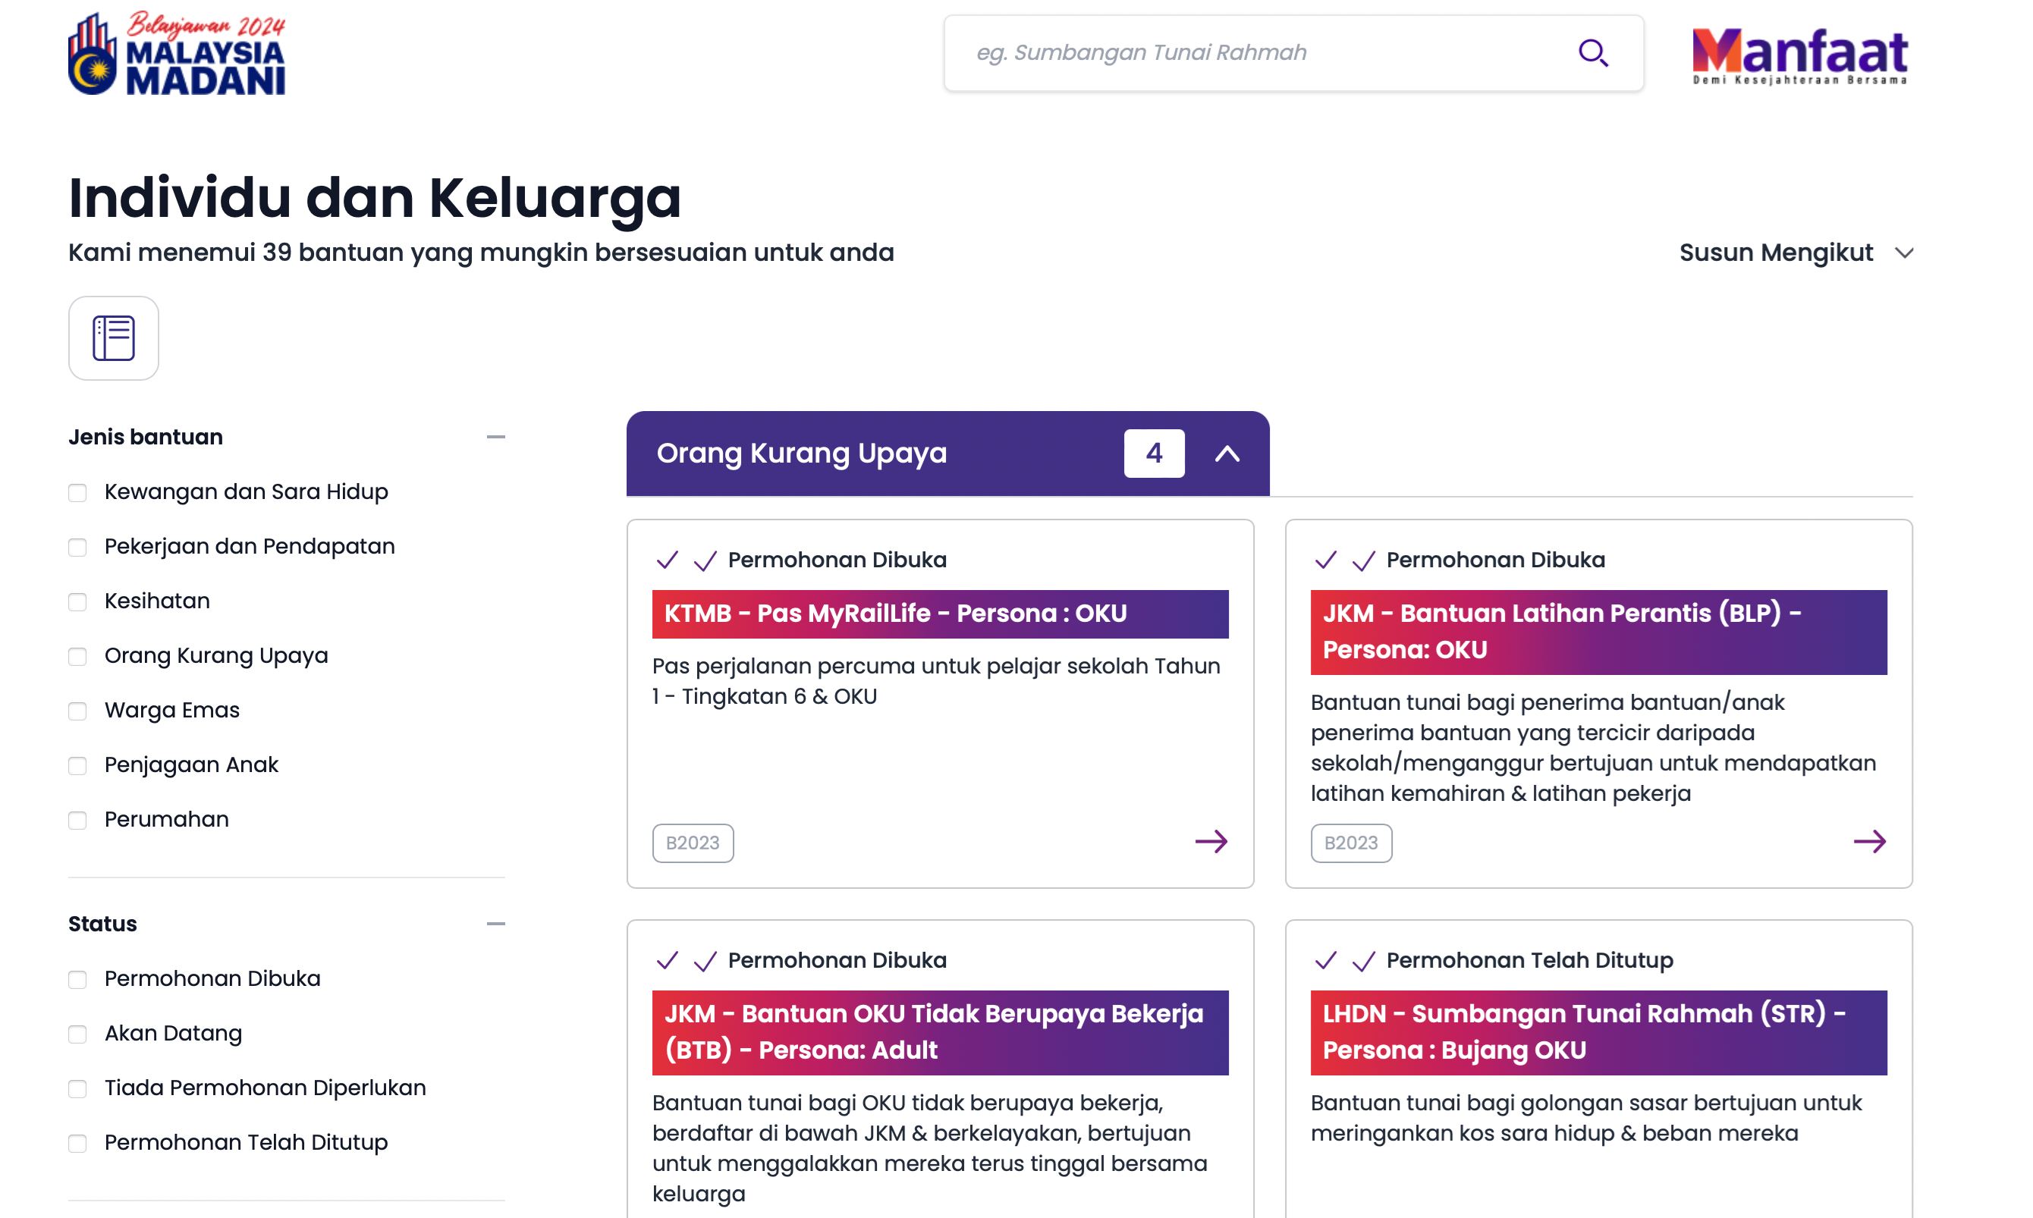Tick the Kewangan dan Sara Hidup checkbox
2033x1218 pixels.
pyautogui.click(x=77, y=492)
